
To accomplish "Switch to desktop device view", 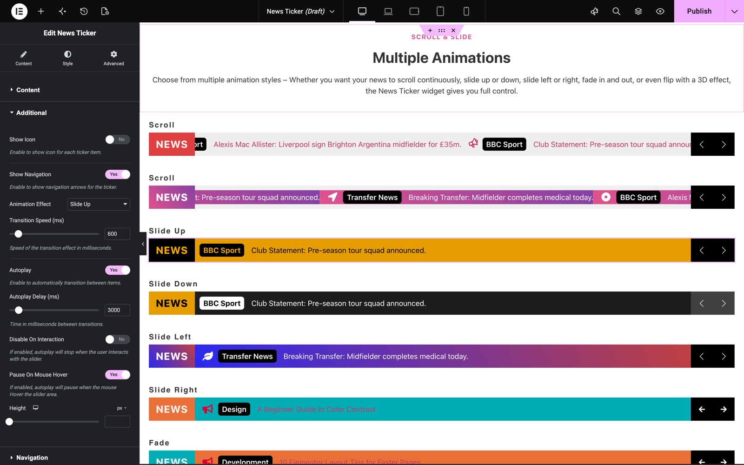I will (362, 11).
